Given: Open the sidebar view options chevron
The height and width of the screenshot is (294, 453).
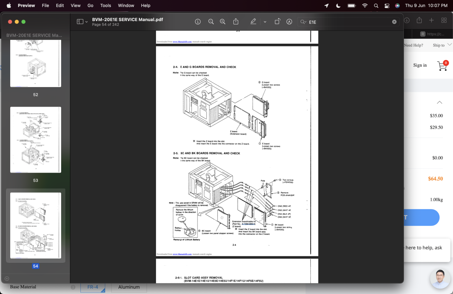Looking at the screenshot, I should [86, 22].
